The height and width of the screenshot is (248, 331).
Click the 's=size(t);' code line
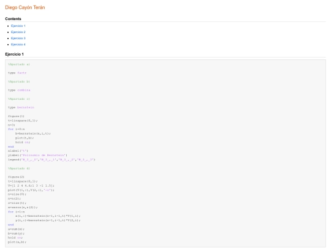[x=17, y=203]
